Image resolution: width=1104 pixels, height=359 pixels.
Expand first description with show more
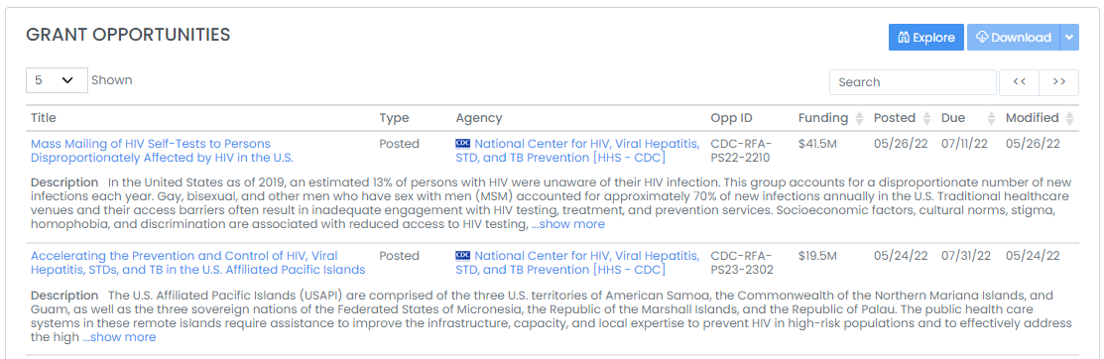click(568, 224)
